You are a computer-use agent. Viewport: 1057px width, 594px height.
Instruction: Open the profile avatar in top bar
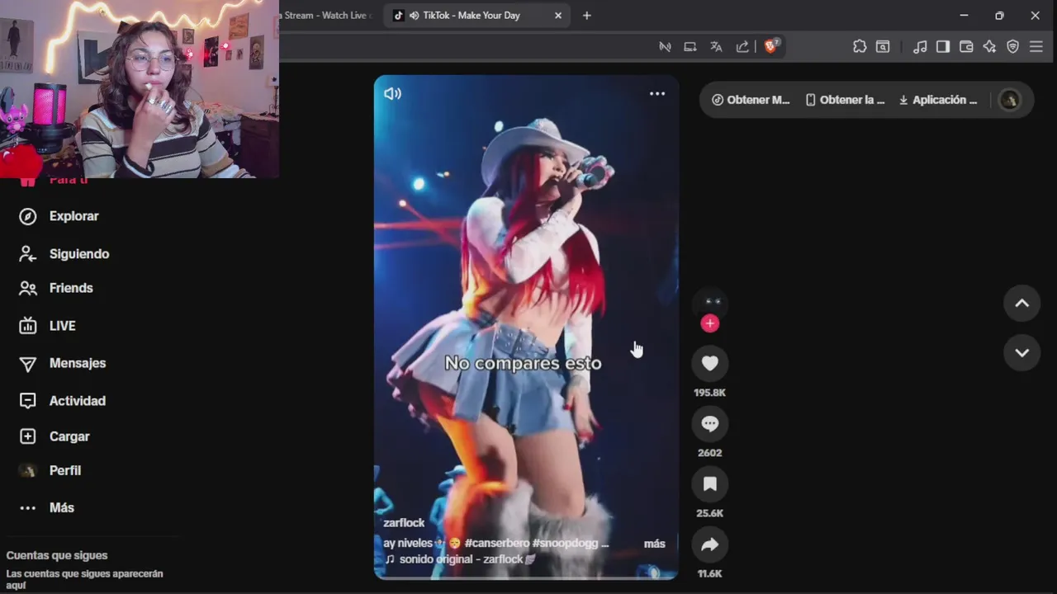pos(1009,100)
